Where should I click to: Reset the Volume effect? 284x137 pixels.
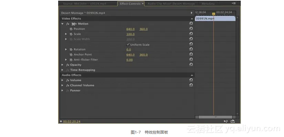[191, 80]
